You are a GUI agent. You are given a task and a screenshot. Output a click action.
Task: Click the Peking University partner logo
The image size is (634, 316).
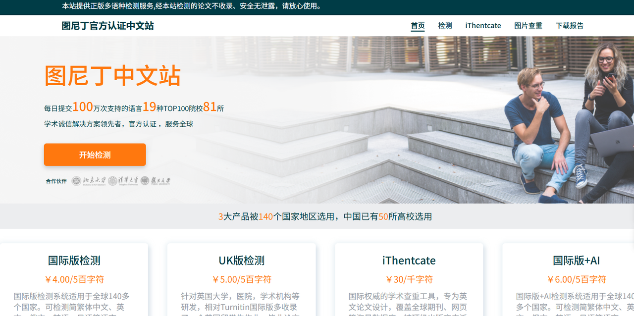click(89, 181)
